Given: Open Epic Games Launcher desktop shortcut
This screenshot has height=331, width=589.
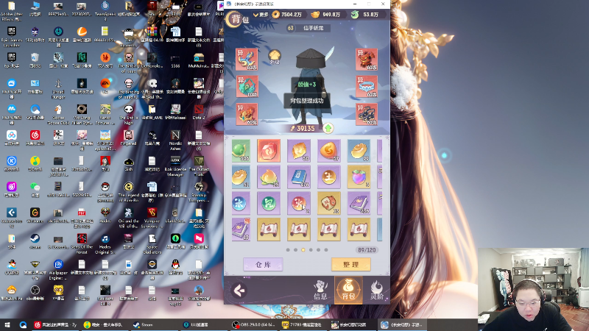Looking at the screenshot, I should click(12, 37).
